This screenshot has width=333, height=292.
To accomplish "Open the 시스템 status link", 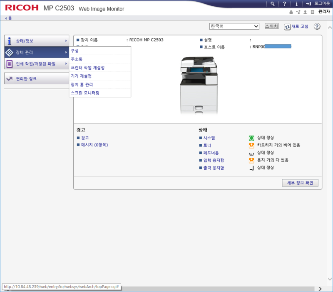I will [209, 138].
